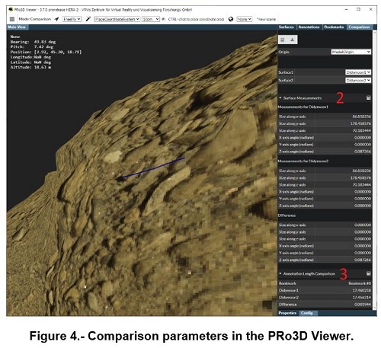
Task: Click the export download icon in Comparison panel
Action: tap(293, 40)
